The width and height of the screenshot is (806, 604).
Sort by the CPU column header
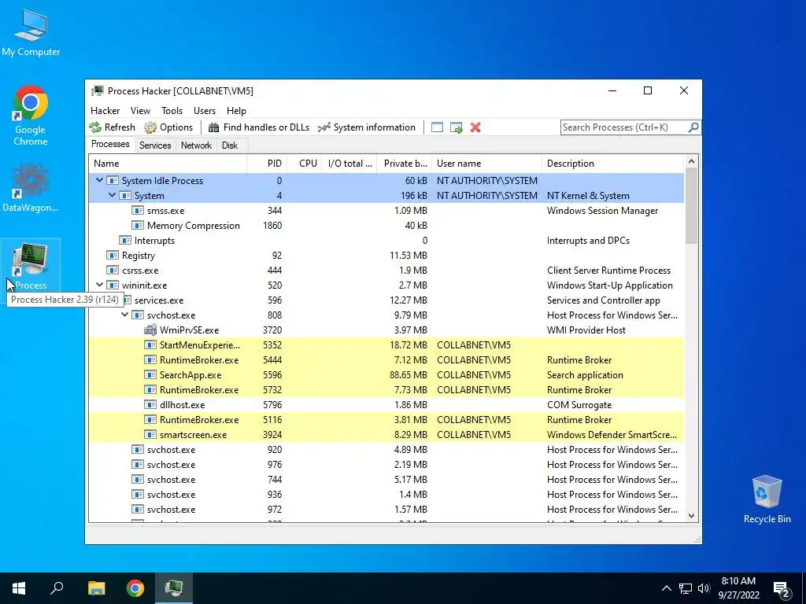pyautogui.click(x=305, y=164)
